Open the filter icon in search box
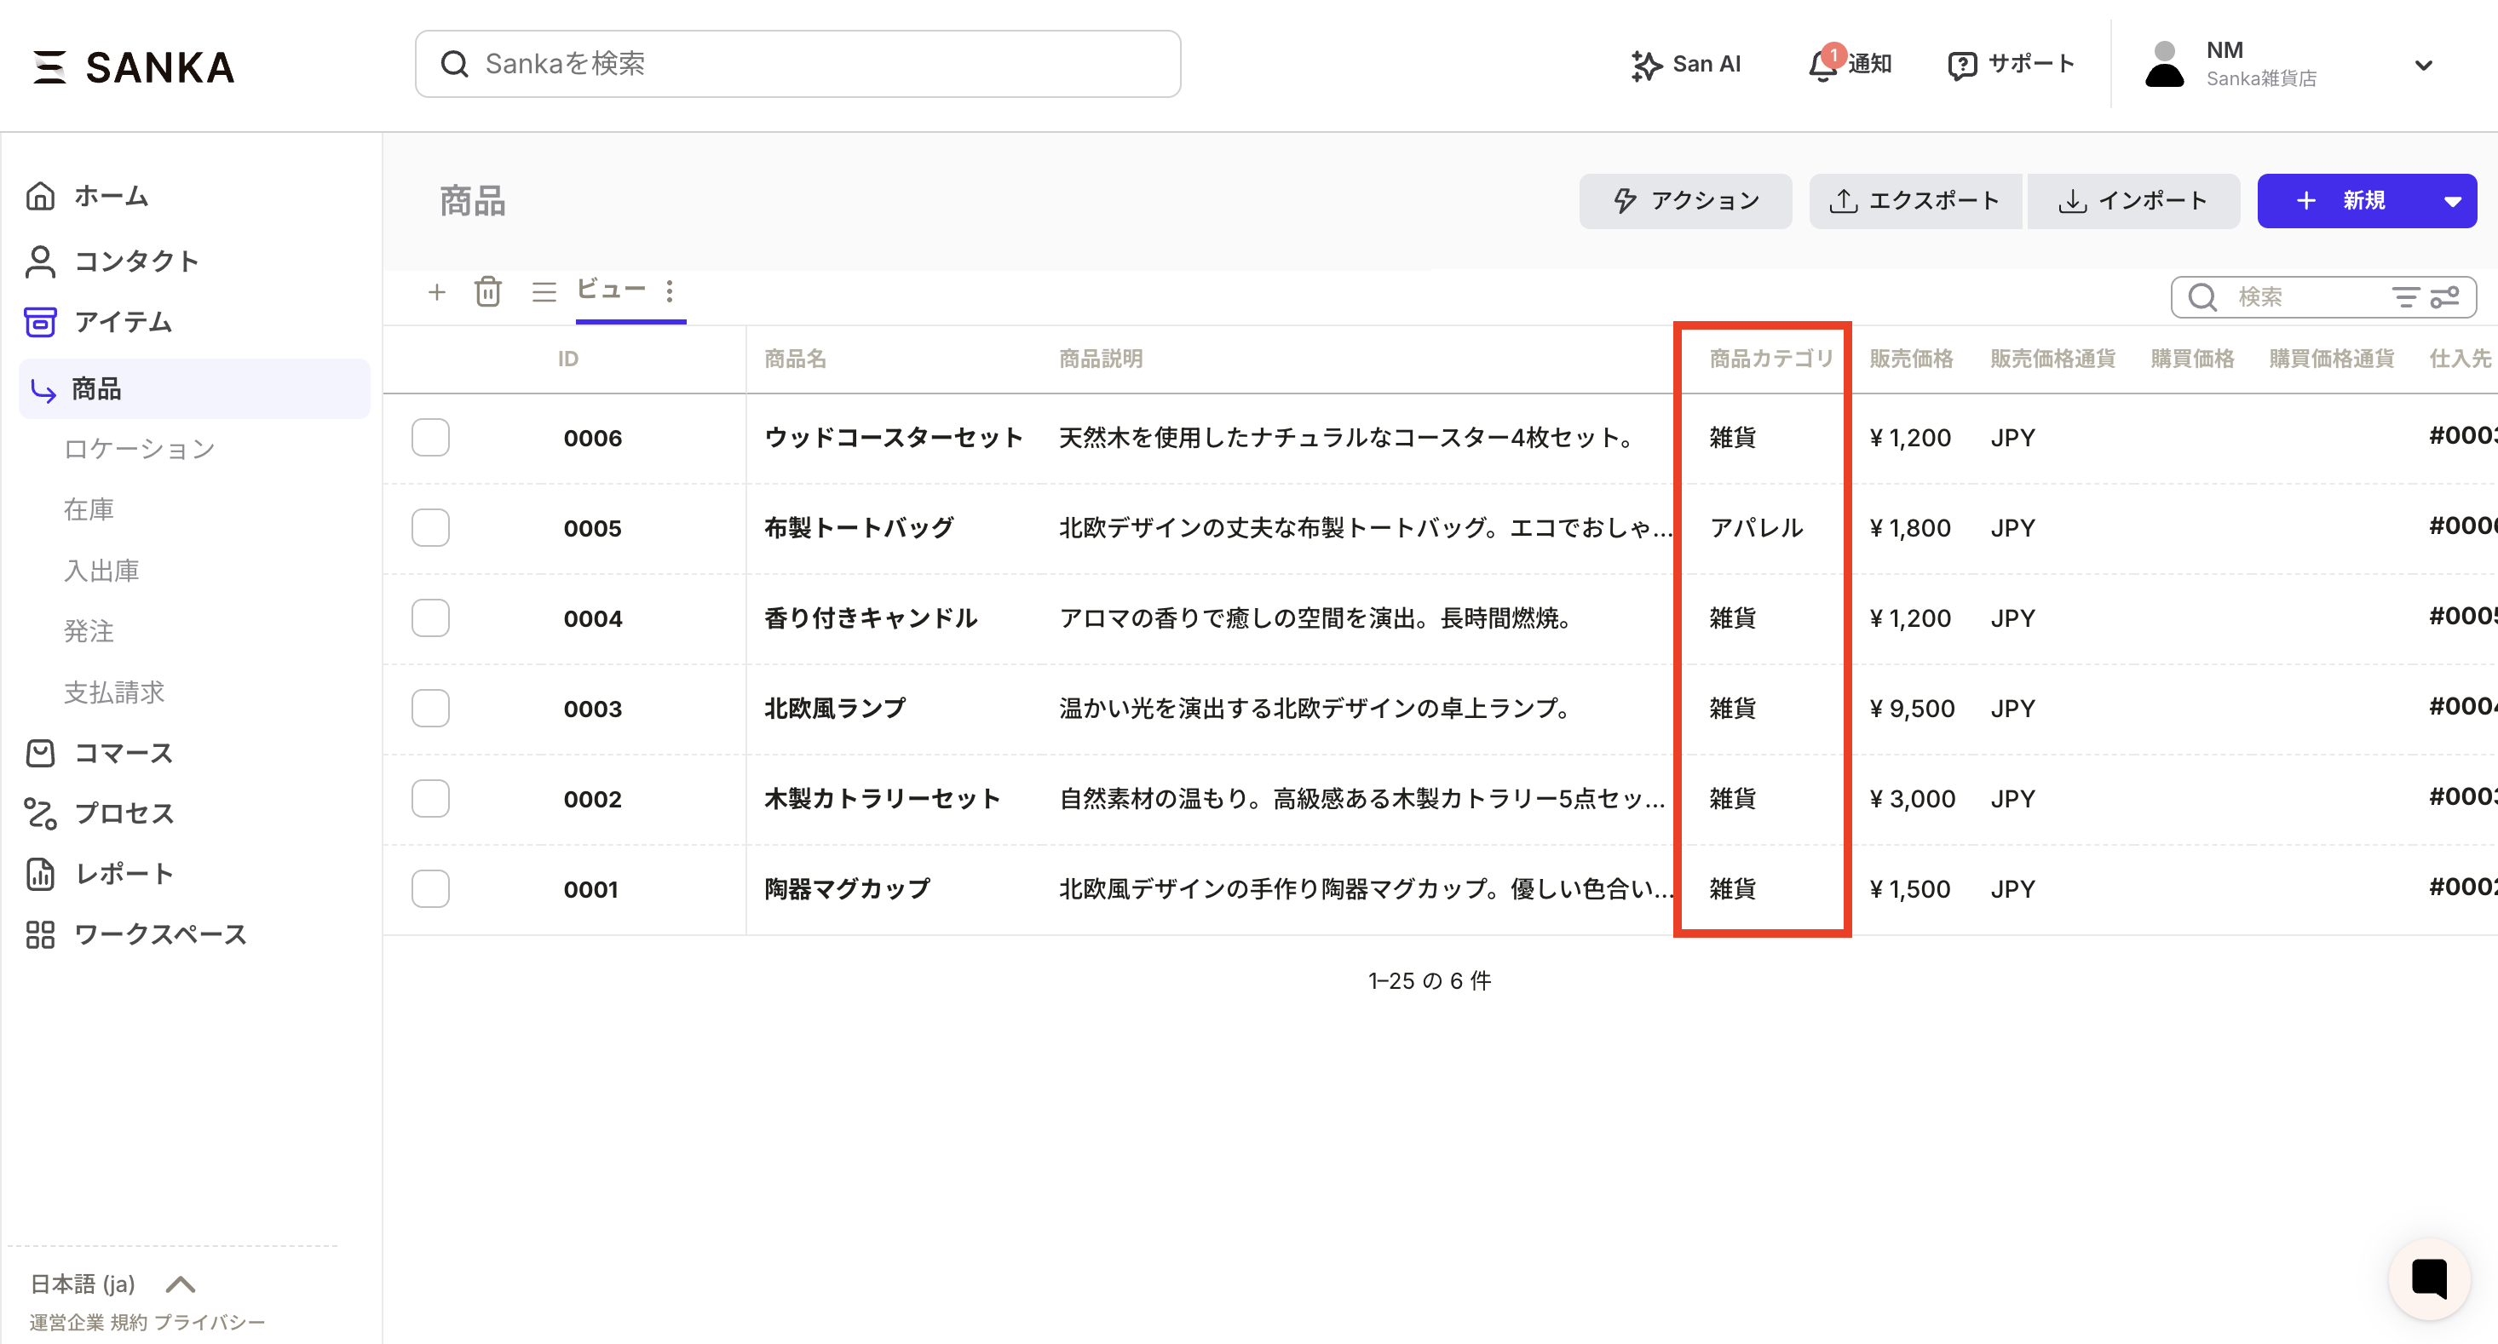 [x=2405, y=296]
